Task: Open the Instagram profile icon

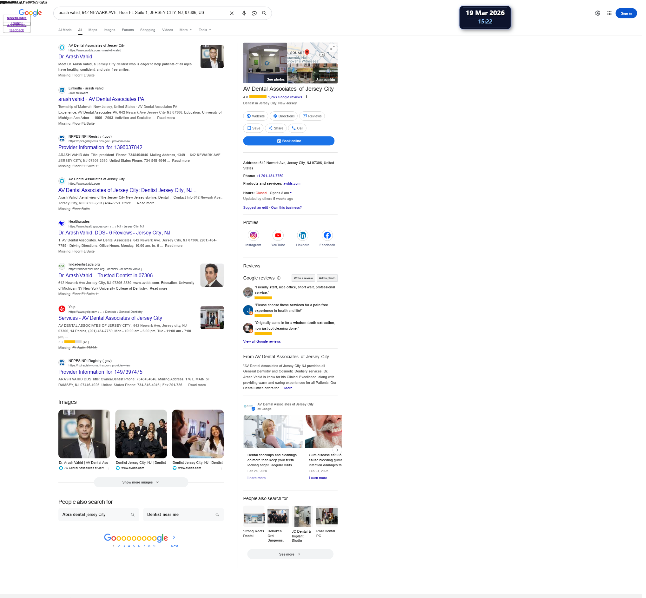Action: (x=253, y=235)
